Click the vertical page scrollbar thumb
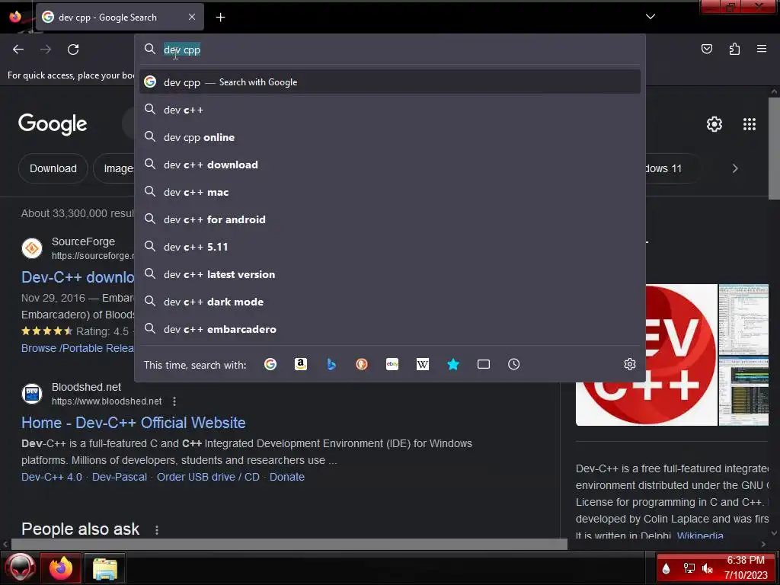Image resolution: width=780 pixels, height=585 pixels. pos(774,149)
